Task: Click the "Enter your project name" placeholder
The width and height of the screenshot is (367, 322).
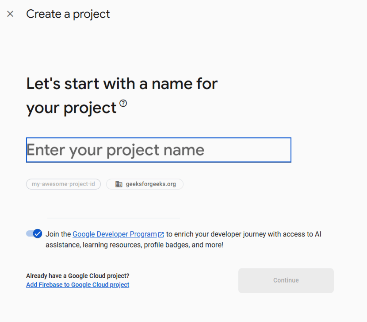Action: [115, 150]
